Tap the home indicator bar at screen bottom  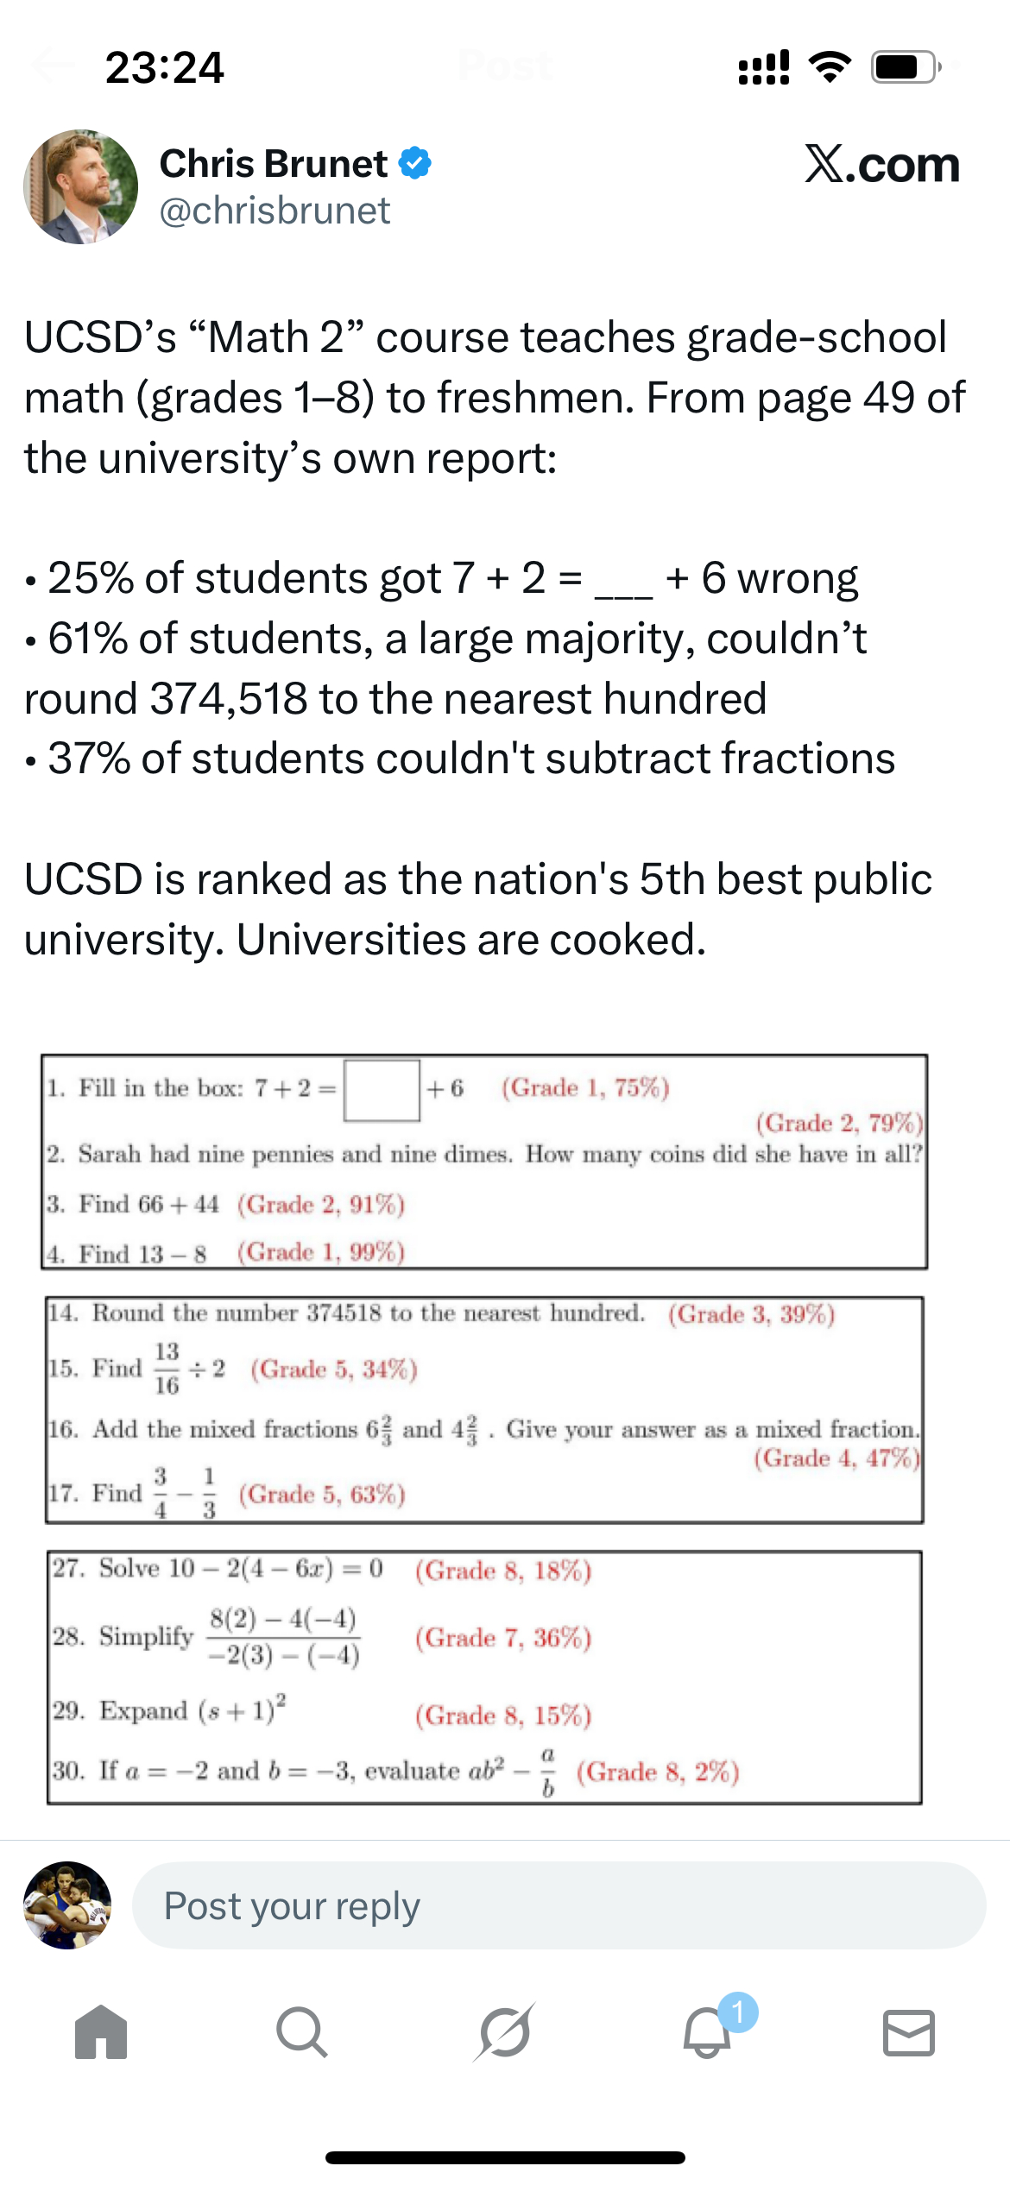[505, 2158]
